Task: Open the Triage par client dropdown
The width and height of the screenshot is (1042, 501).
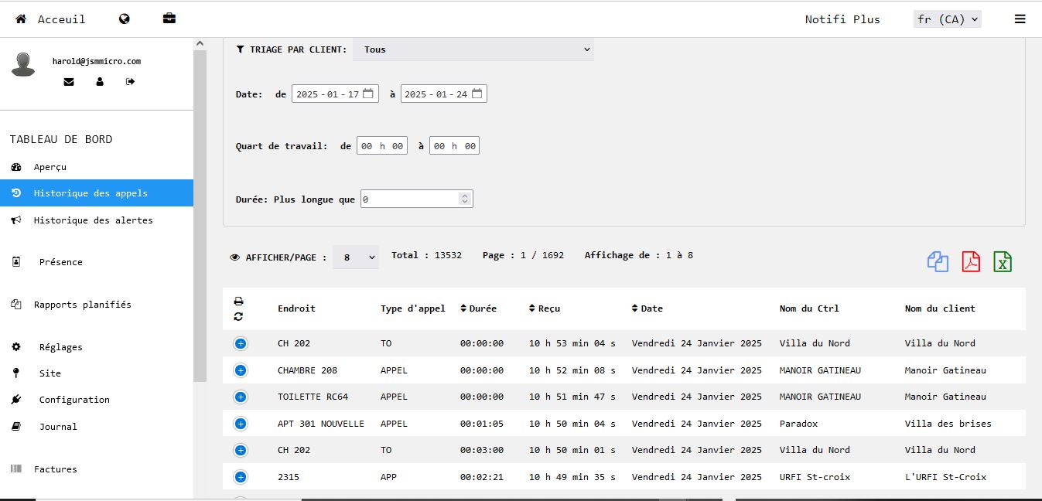Action: click(473, 49)
